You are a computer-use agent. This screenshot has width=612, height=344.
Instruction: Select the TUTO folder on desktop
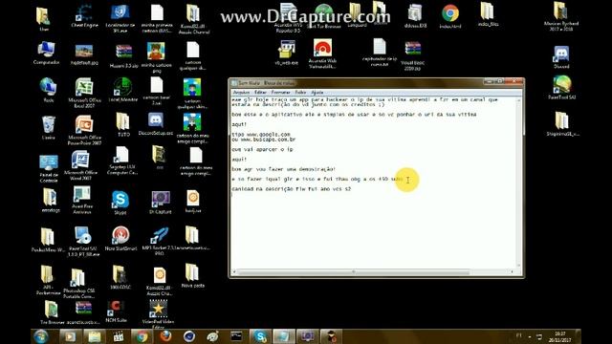[x=123, y=125]
